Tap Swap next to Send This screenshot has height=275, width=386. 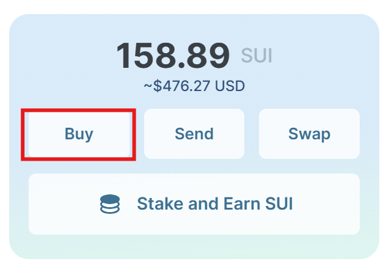pos(309,134)
